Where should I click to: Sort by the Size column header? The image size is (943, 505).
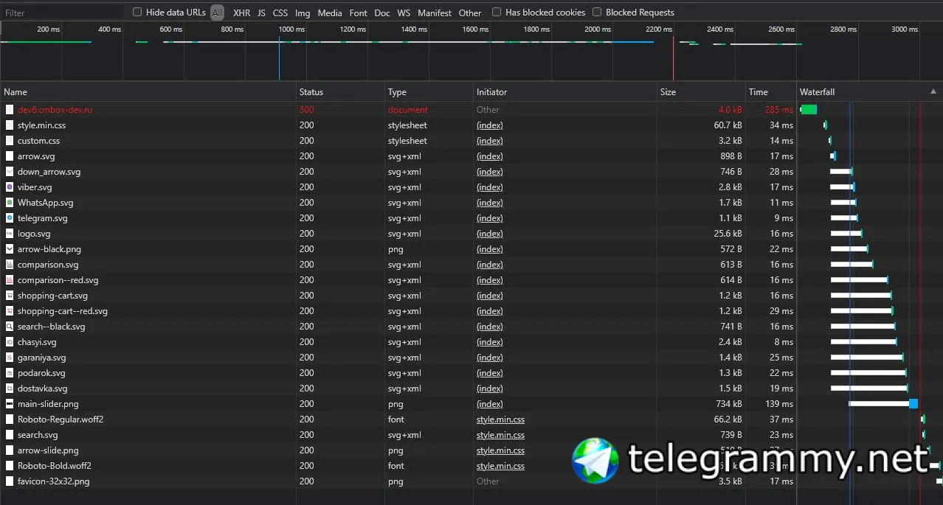701,92
